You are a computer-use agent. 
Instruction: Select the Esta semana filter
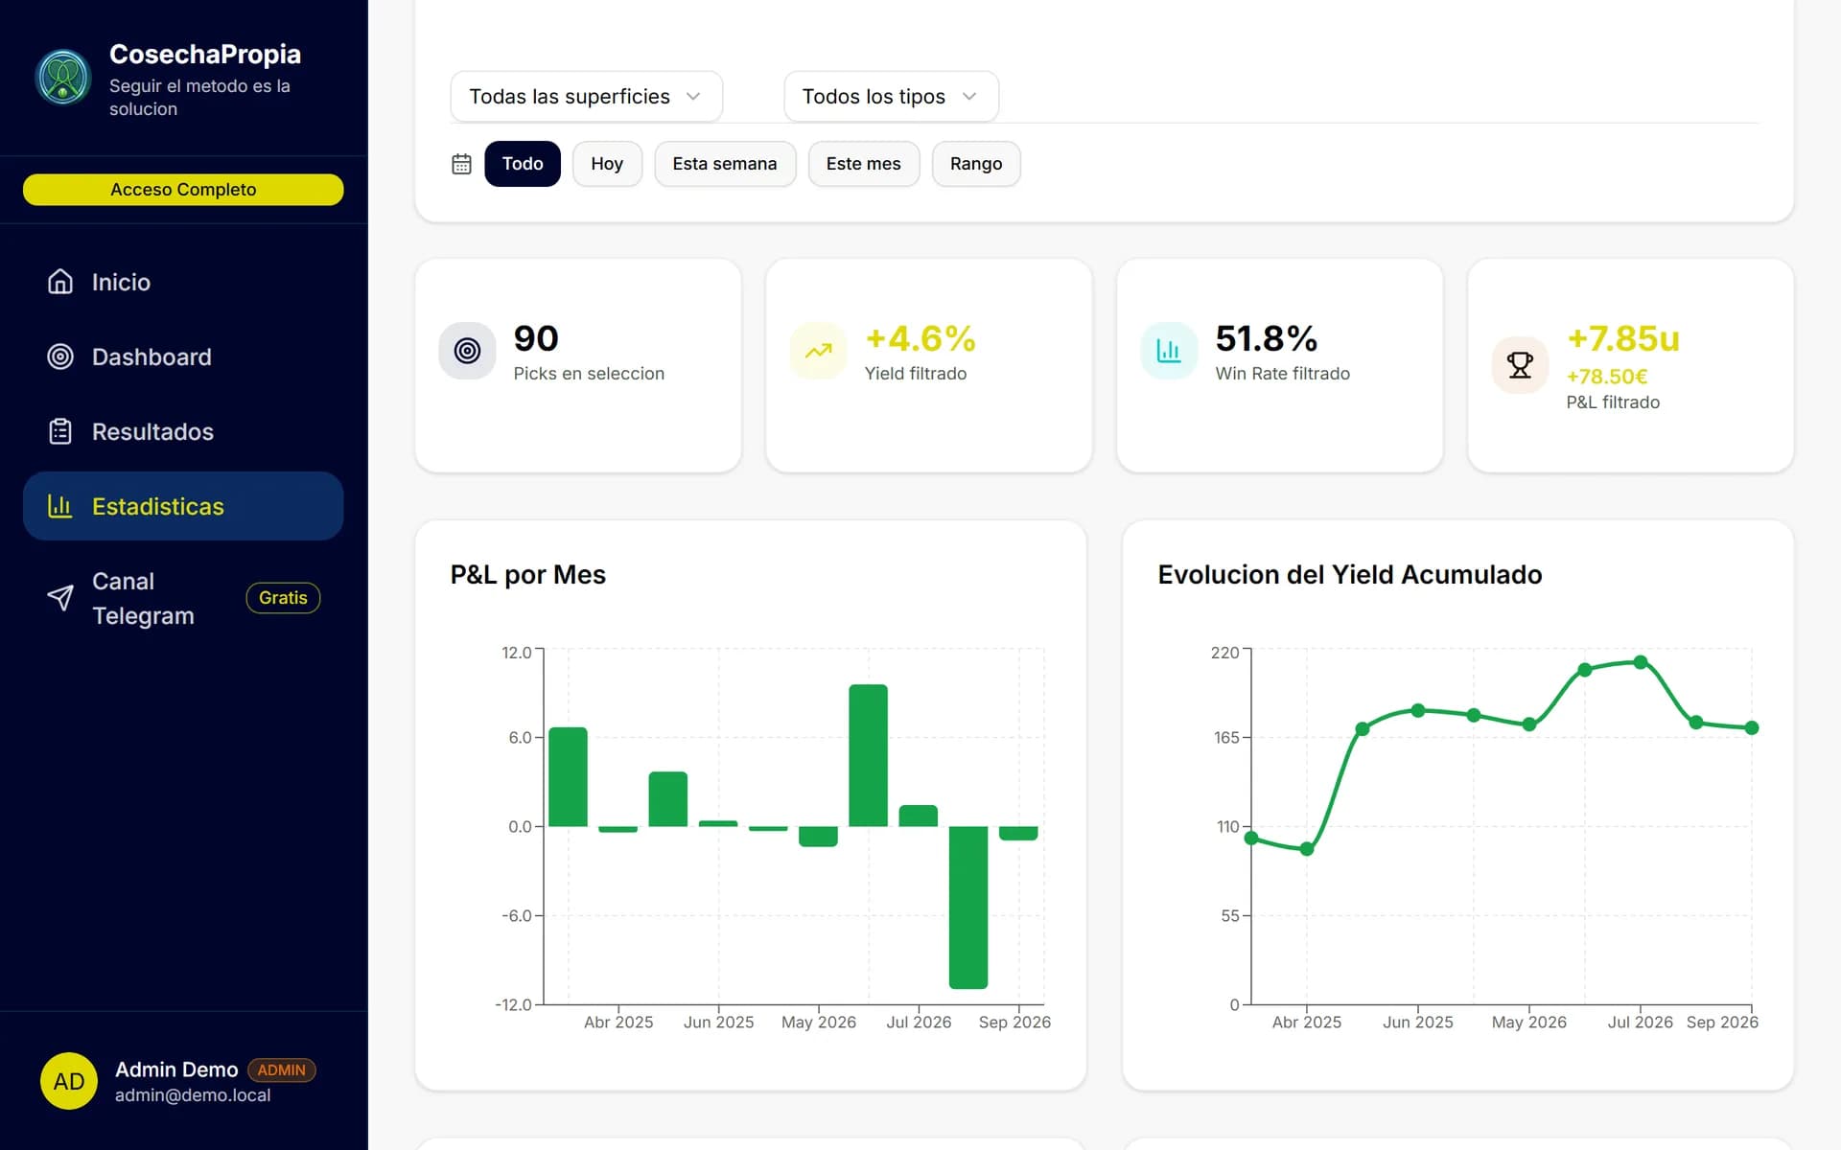pyautogui.click(x=725, y=164)
